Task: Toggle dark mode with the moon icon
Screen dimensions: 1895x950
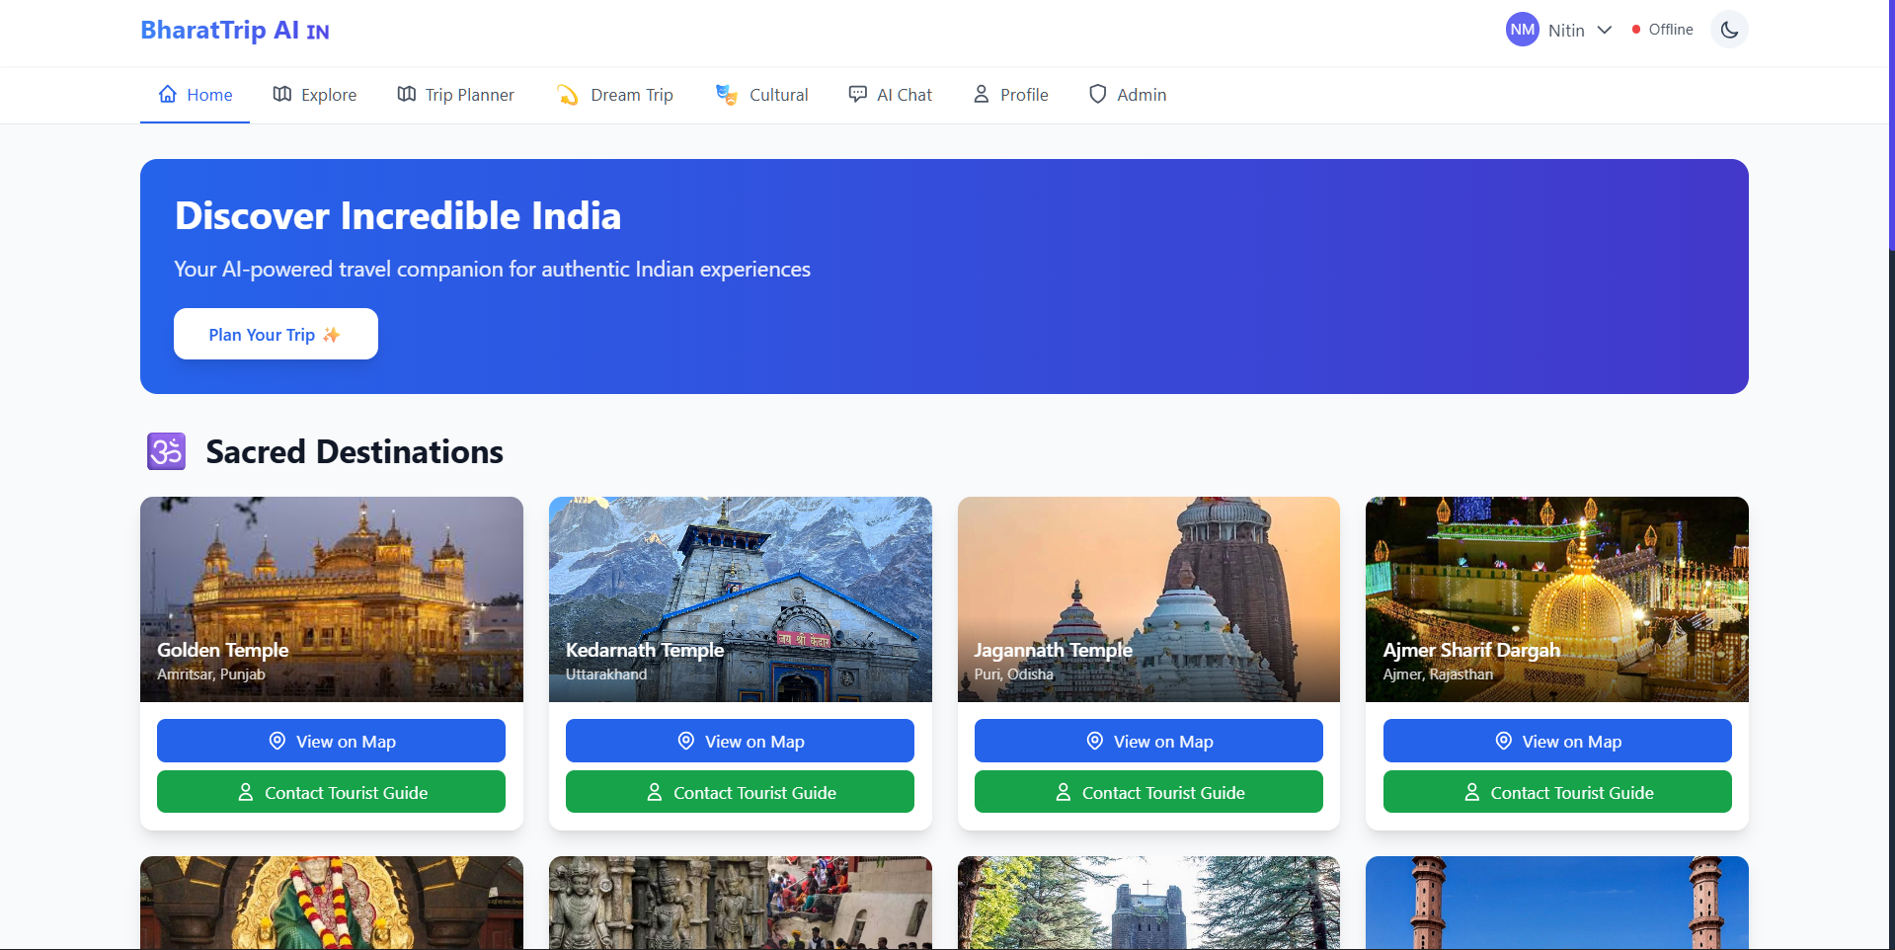Action: click(x=1728, y=30)
